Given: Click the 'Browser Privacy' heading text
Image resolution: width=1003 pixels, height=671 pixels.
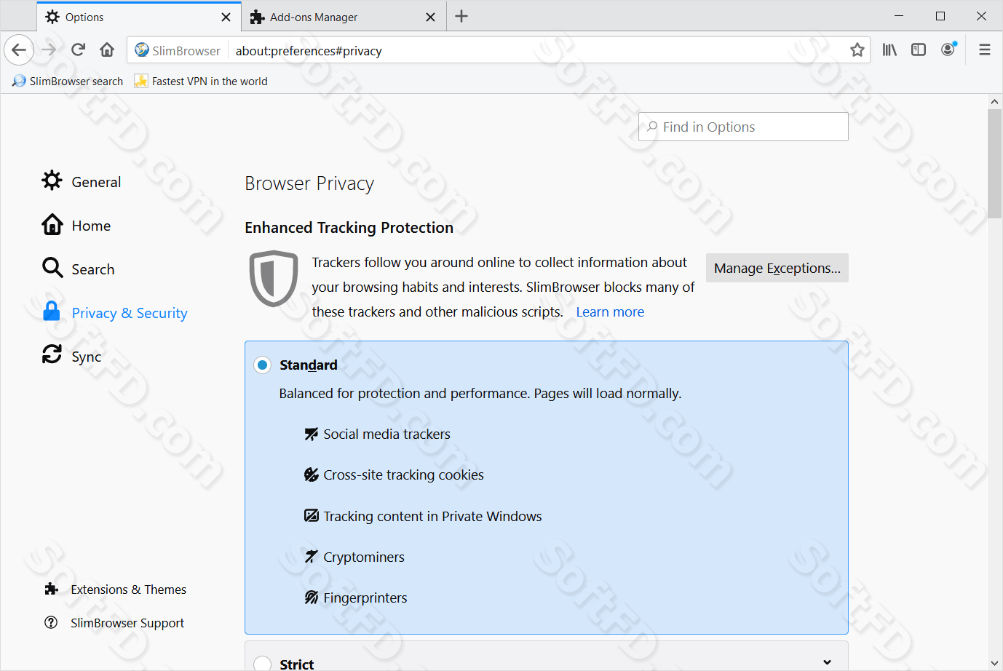Looking at the screenshot, I should click(309, 183).
